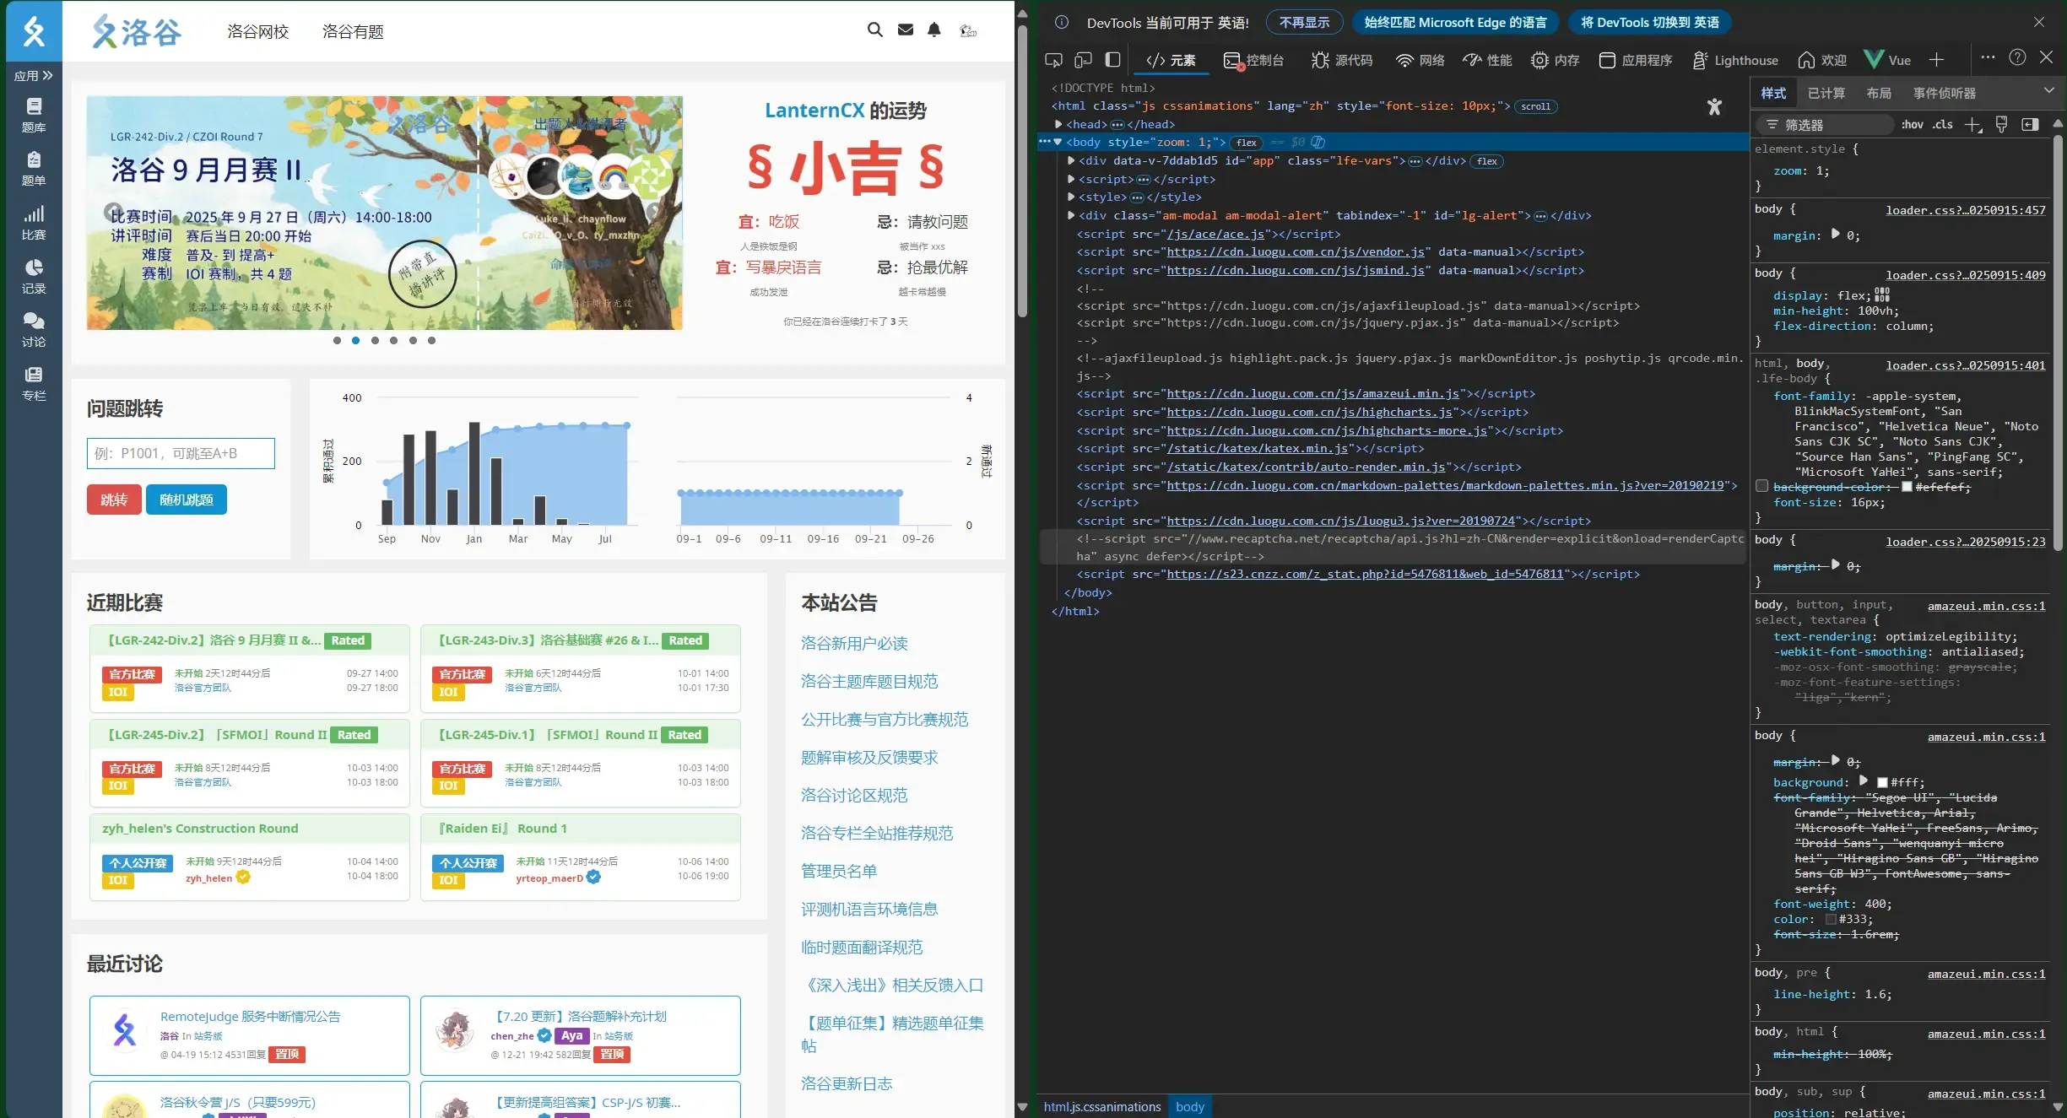This screenshot has height=1118, width=2067.
Task: Switch to the 网络 network tab
Action: [x=1420, y=60]
